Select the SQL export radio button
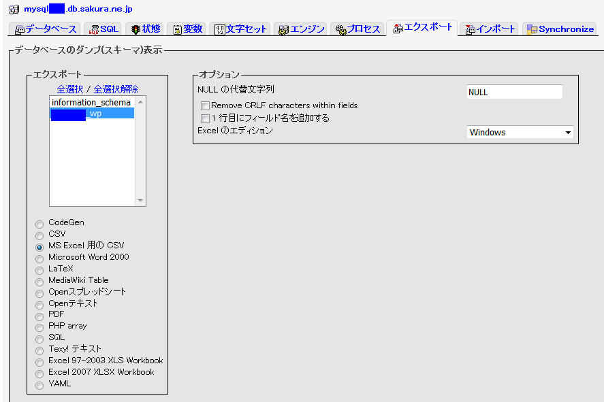The width and height of the screenshot is (604, 402). [39, 339]
